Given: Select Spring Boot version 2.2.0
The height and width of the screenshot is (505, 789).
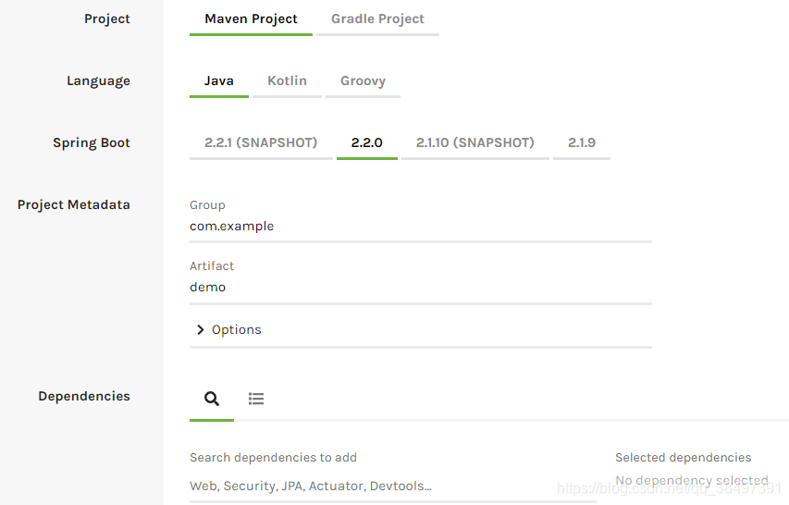Looking at the screenshot, I should tap(367, 142).
